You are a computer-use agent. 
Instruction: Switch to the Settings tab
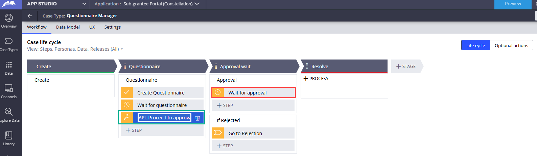point(113,27)
